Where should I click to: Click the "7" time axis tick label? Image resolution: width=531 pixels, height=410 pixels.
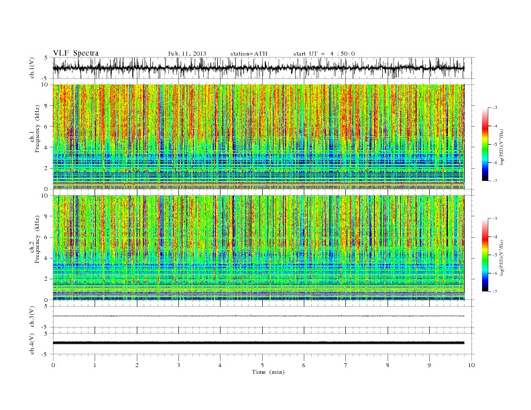click(x=346, y=365)
